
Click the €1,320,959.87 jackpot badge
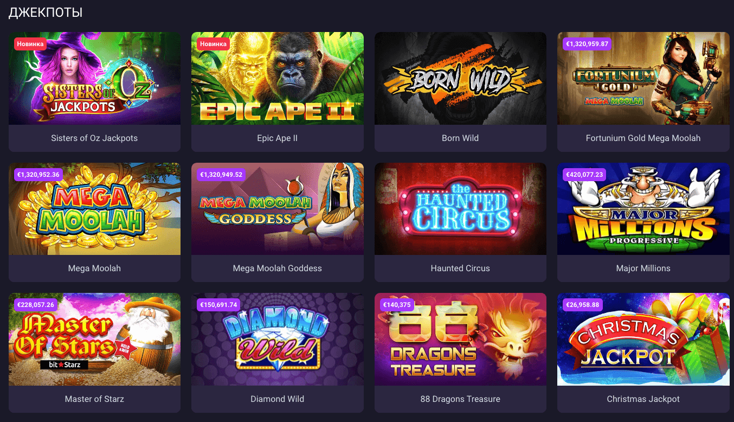point(588,44)
